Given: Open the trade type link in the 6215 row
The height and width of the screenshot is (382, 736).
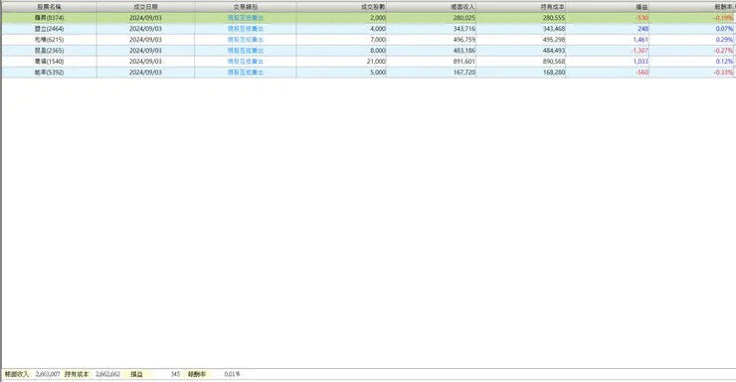Looking at the screenshot, I should click(x=246, y=40).
